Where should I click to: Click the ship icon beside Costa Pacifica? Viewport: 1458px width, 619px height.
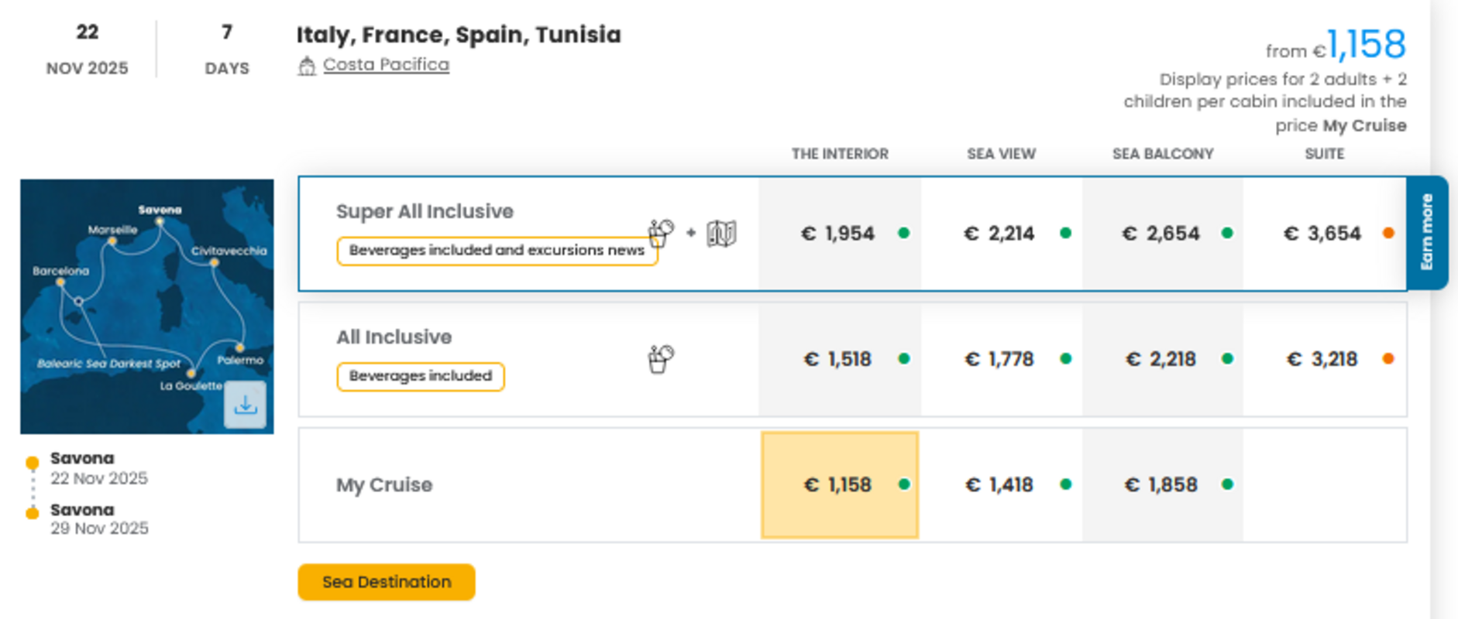[307, 66]
